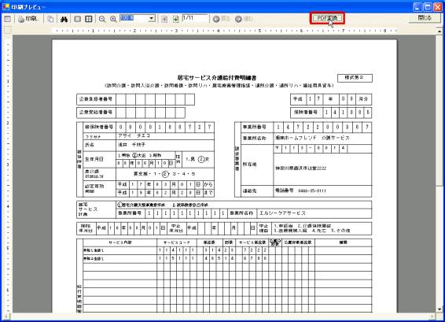Click the 月分 label in the header date box

coord(363,99)
